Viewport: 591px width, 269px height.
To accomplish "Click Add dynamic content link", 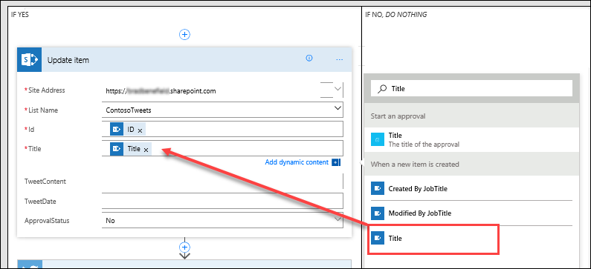I will pos(297,162).
